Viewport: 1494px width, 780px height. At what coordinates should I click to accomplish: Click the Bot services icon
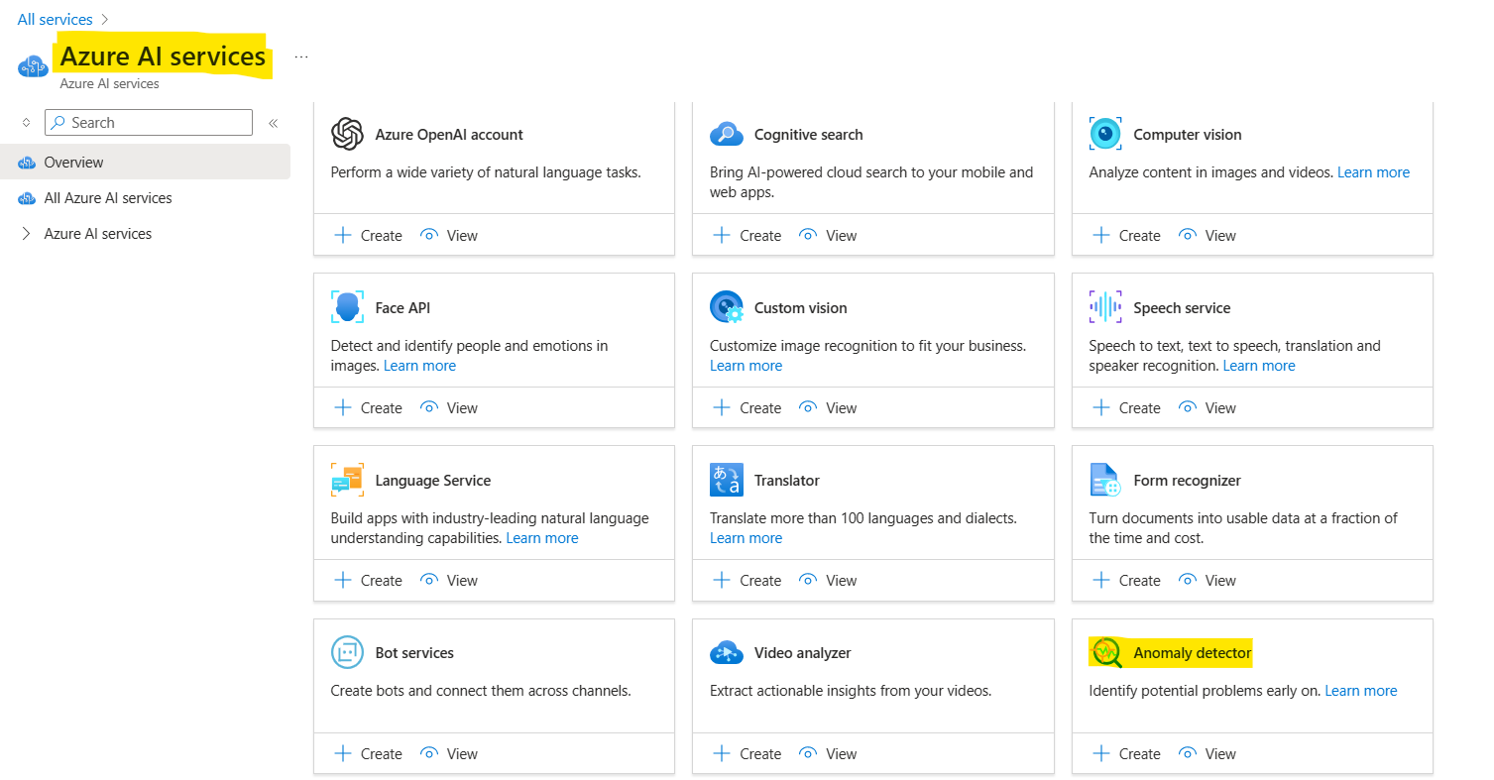pos(347,653)
